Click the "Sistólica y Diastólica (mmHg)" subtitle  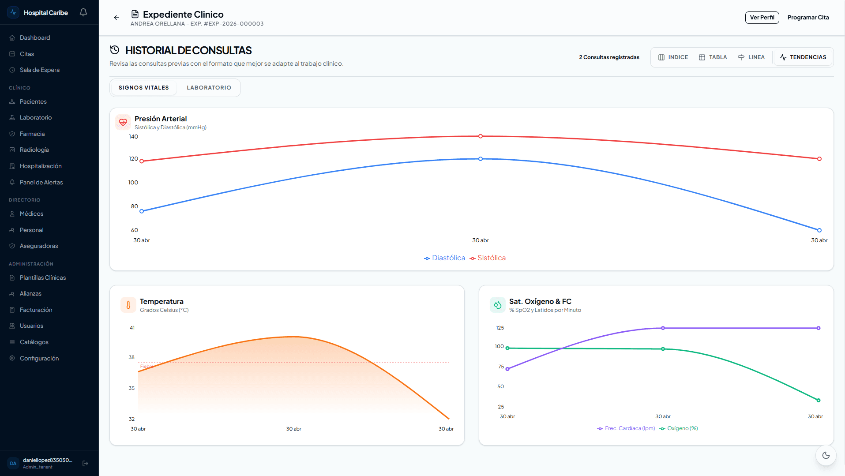(170, 127)
